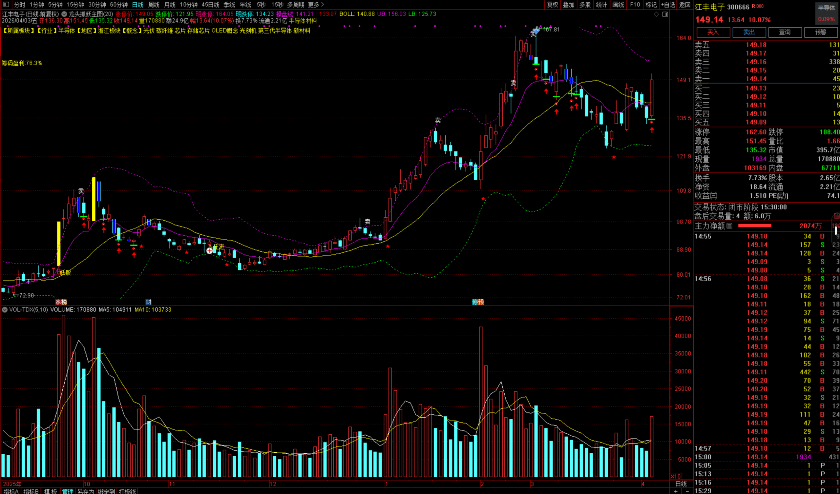Zoom in chart with plus button
Image resolution: width=840 pixels, height=494 pixels.
point(676,491)
